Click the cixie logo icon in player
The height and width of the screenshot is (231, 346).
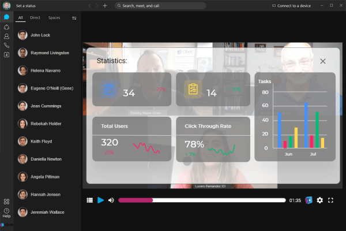(x=309, y=200)
